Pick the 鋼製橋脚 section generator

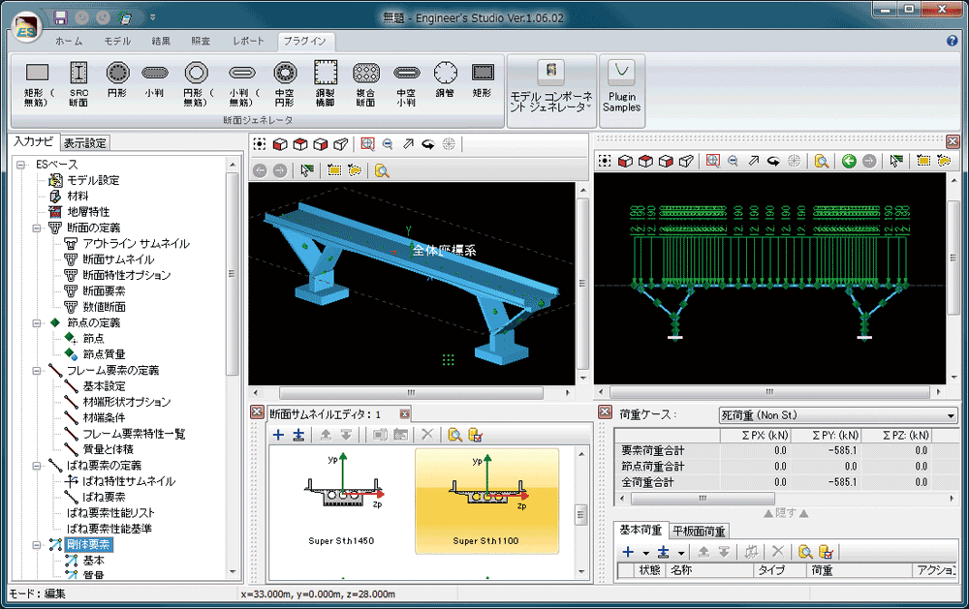[x=326, y=83]
